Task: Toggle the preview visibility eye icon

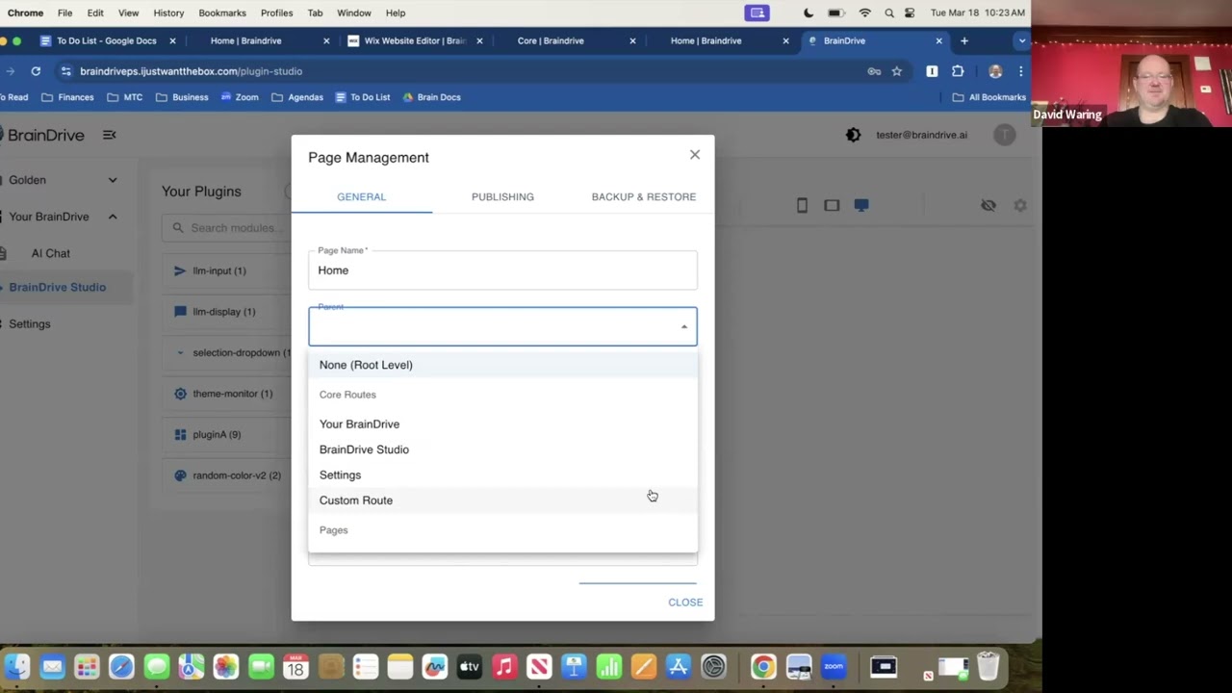Action: tap(988, 205)
